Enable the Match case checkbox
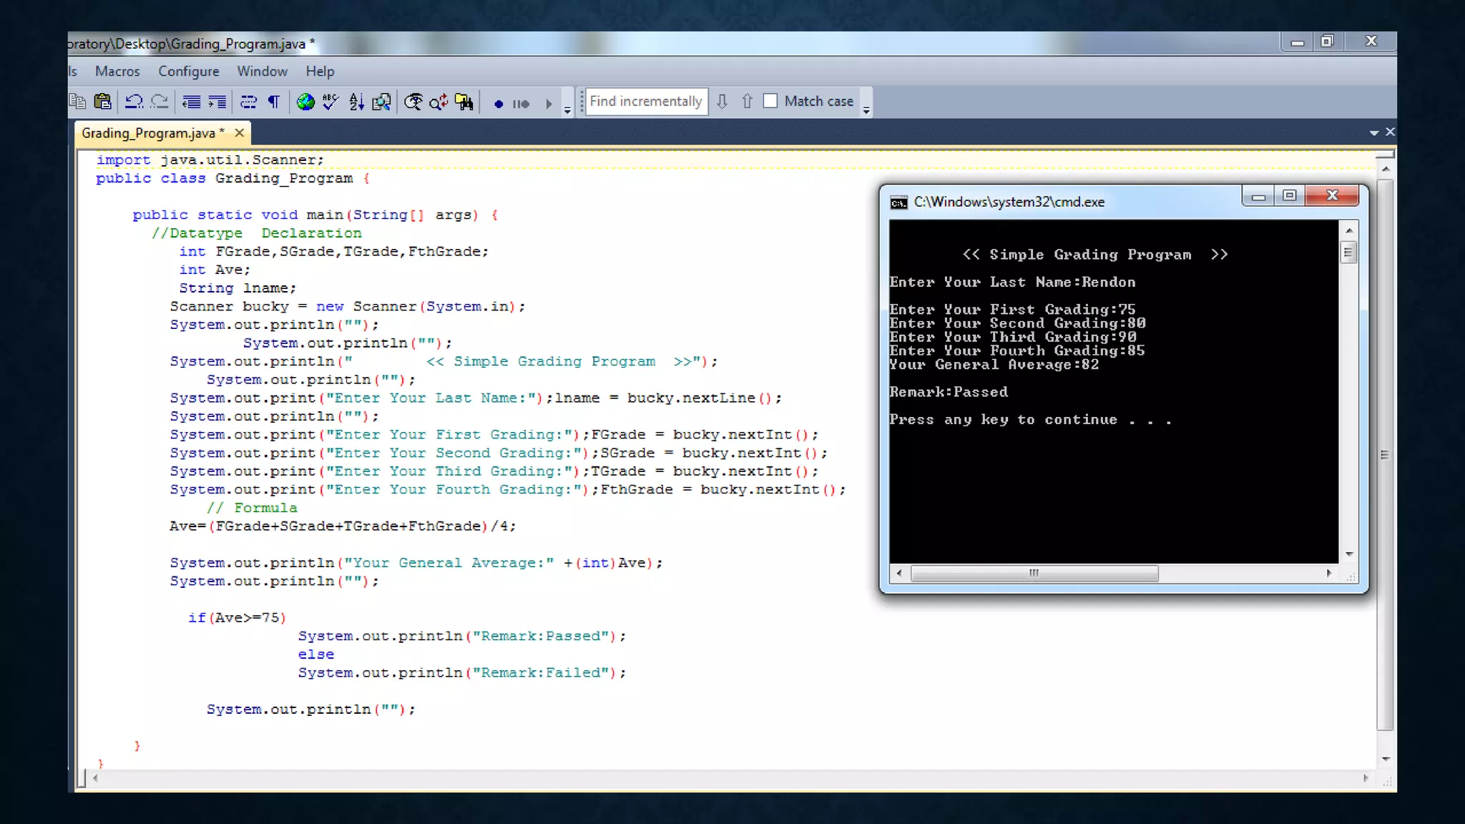The width and height of the screenshot is (1465, 824). (x=770, y=101)
